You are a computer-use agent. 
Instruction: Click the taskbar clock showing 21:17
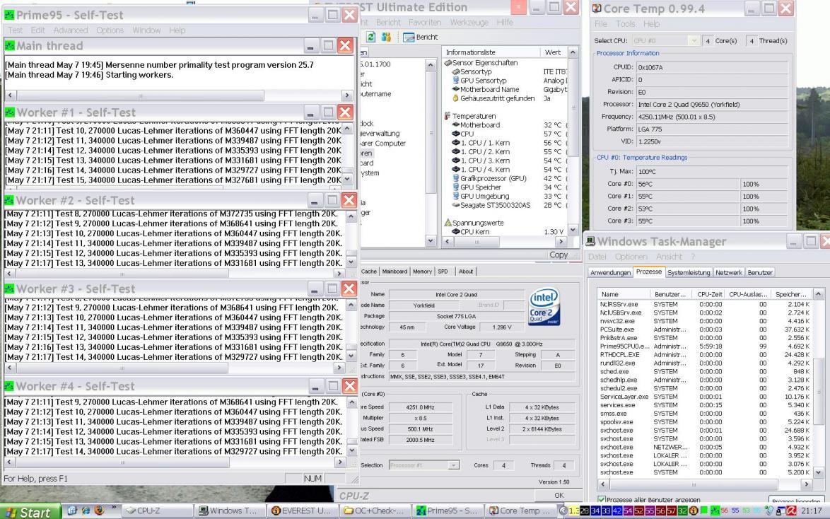pyautogui.click(x=812, y=511)
